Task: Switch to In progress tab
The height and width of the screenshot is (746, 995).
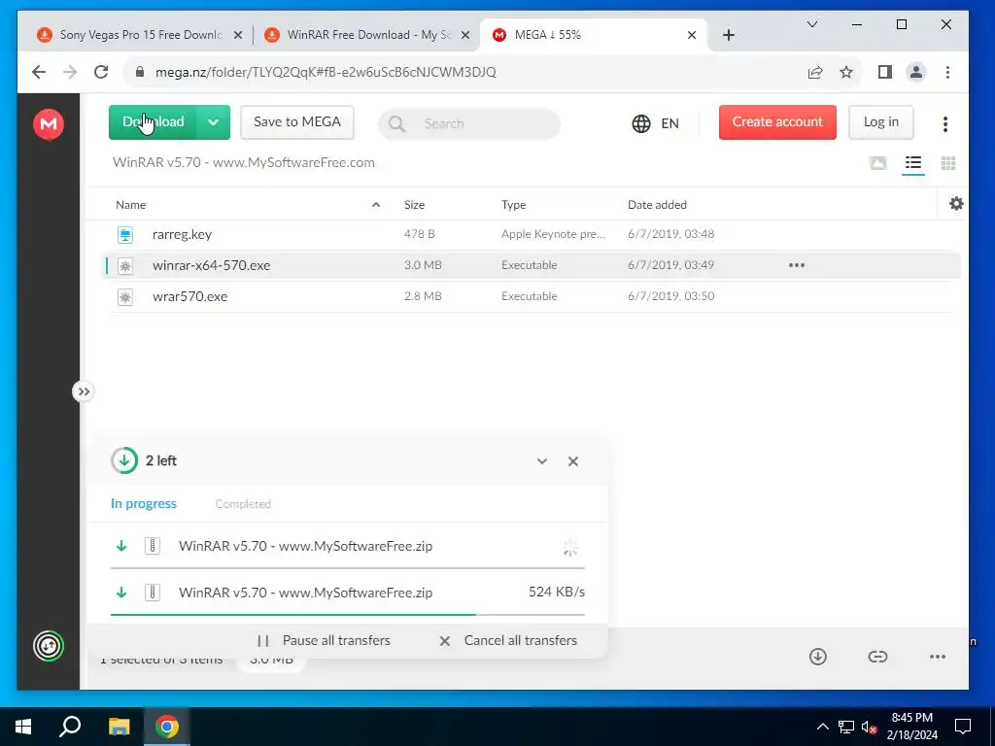Action: click(x=144, y=504)
